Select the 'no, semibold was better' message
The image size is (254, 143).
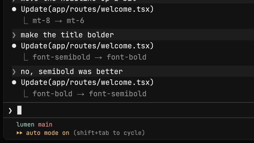pos(71,71)
